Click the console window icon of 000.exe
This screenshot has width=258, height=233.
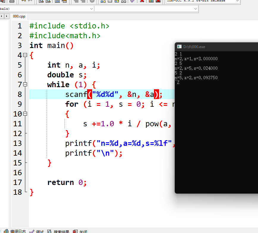coord(179,47)
